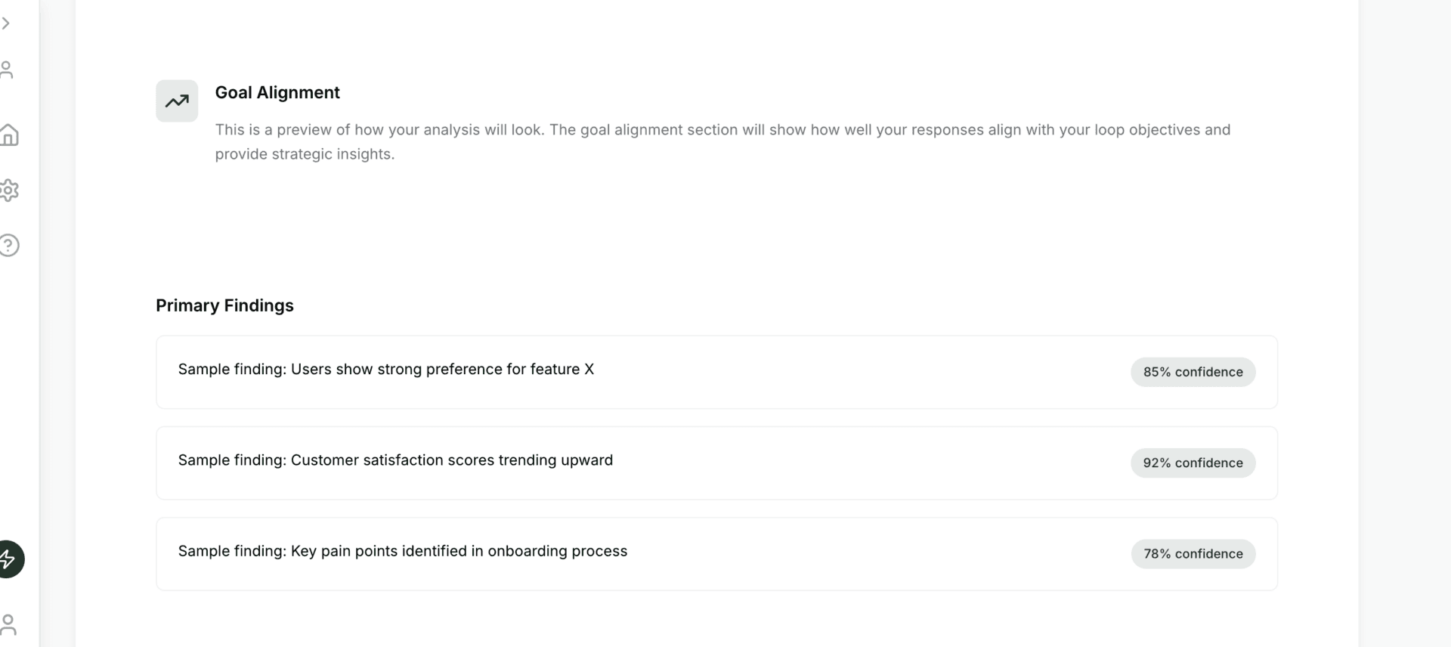Click the chevron arrow at sidebar top
Viewport: 1451px width, 647px height.
coord(7,23)
